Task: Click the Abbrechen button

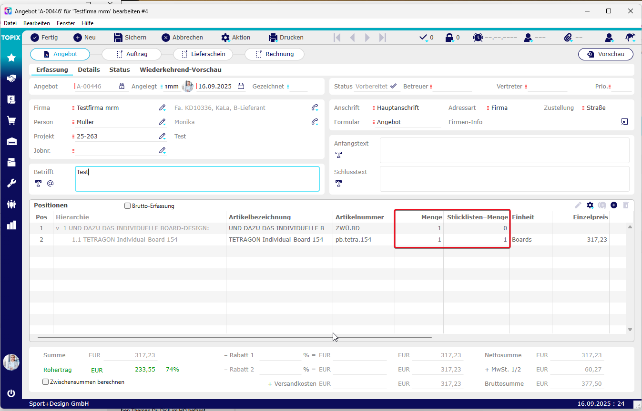Action: pos(182,37)
